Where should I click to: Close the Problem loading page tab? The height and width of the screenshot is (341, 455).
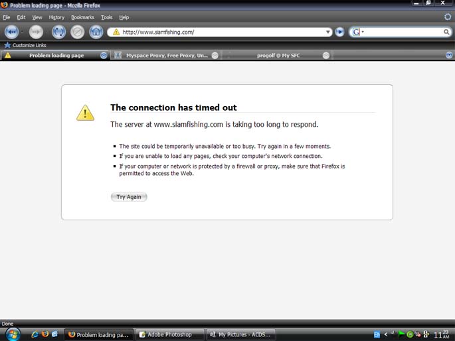(104, 55)
